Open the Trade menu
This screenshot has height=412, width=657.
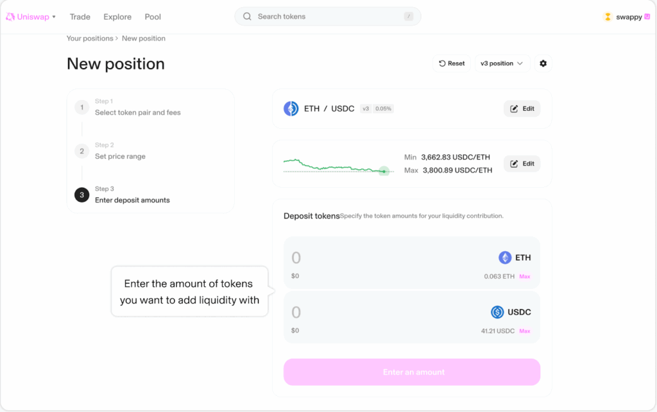point(80,17)
